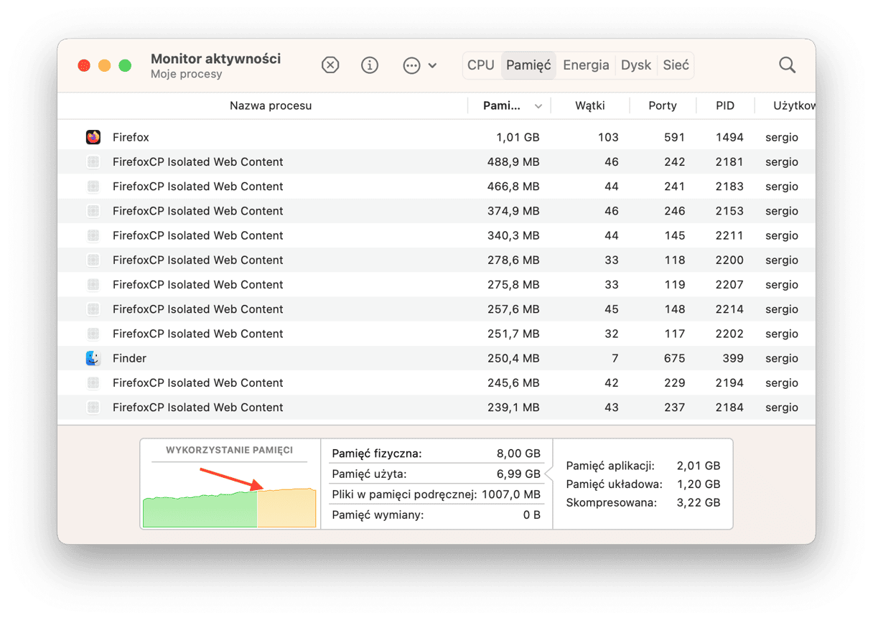This screenshot has width=873, height=620.
Task: Click the 257,6 MB memory cell
Action: point(513,309)
